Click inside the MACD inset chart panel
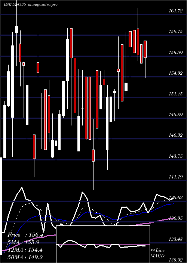 click(x=103, y=244)
